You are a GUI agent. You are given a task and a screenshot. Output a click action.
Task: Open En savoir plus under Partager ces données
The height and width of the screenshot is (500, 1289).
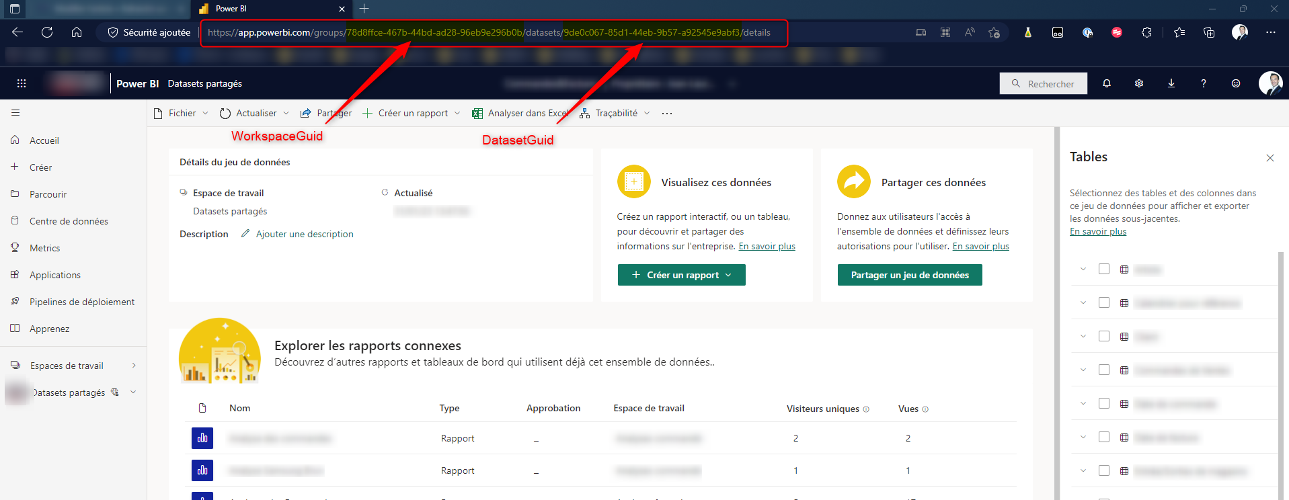click(x=980, y=247)
